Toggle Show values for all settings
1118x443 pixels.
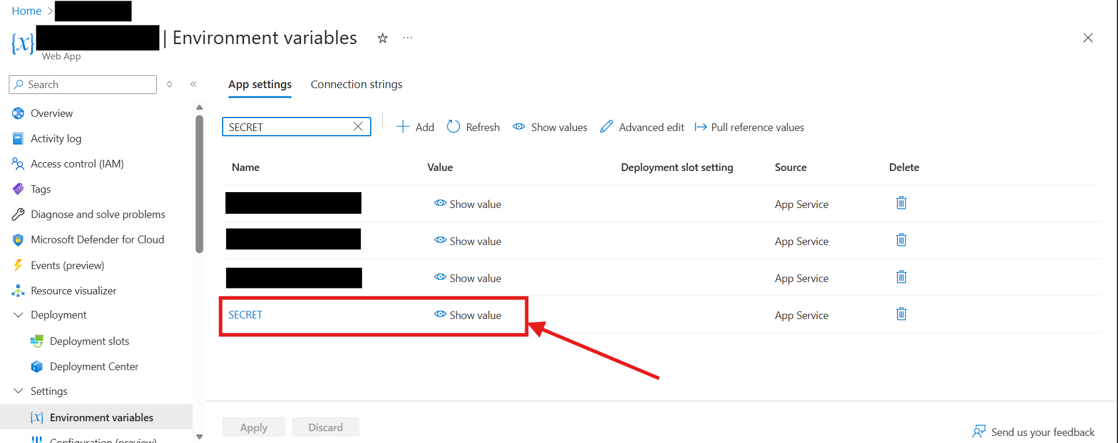tap(550, 127)
